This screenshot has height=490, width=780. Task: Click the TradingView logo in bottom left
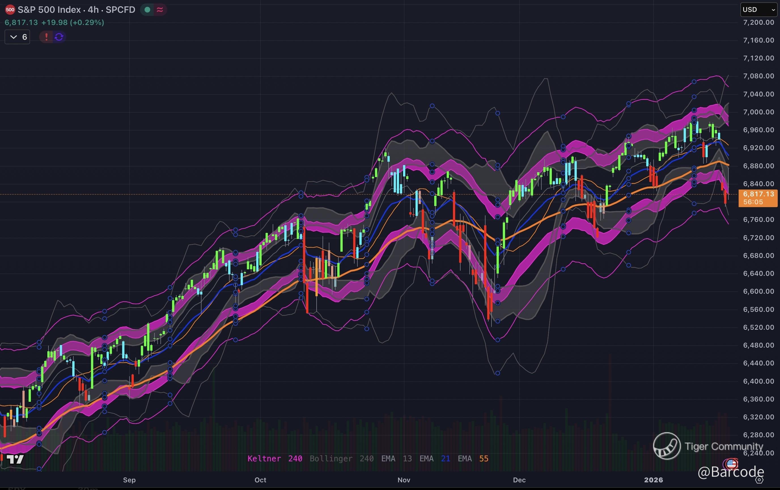pos(15,459)
